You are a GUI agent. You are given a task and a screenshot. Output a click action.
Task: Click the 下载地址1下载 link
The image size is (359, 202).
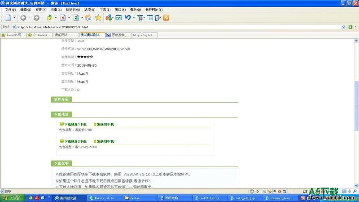click(75, 124)
